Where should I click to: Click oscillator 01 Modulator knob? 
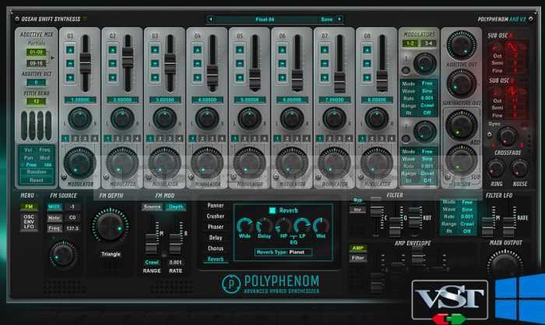[x=79, y=161]
